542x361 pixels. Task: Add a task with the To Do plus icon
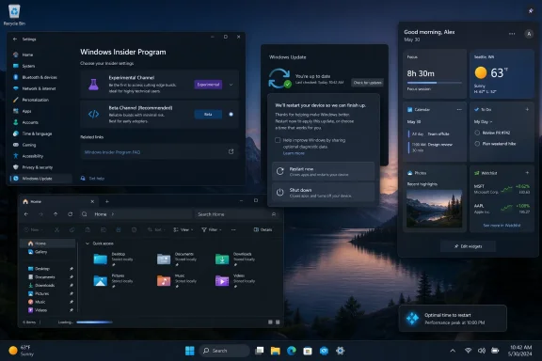(x=527, y=109)
